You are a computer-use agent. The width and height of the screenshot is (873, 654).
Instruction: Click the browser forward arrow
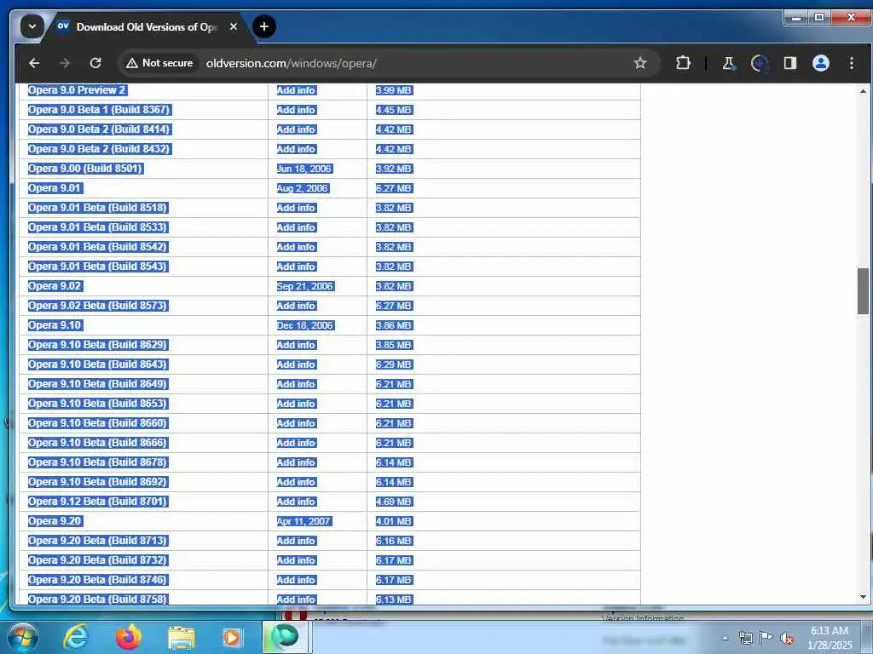[x=65, y=63]
